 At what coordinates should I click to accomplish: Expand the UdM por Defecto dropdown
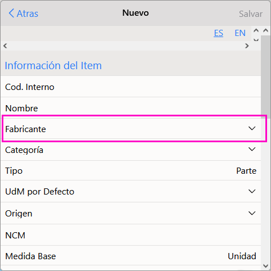pos(252,191)
